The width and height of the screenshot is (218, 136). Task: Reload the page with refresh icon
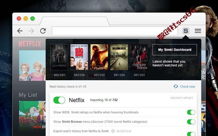coord(43,31)
